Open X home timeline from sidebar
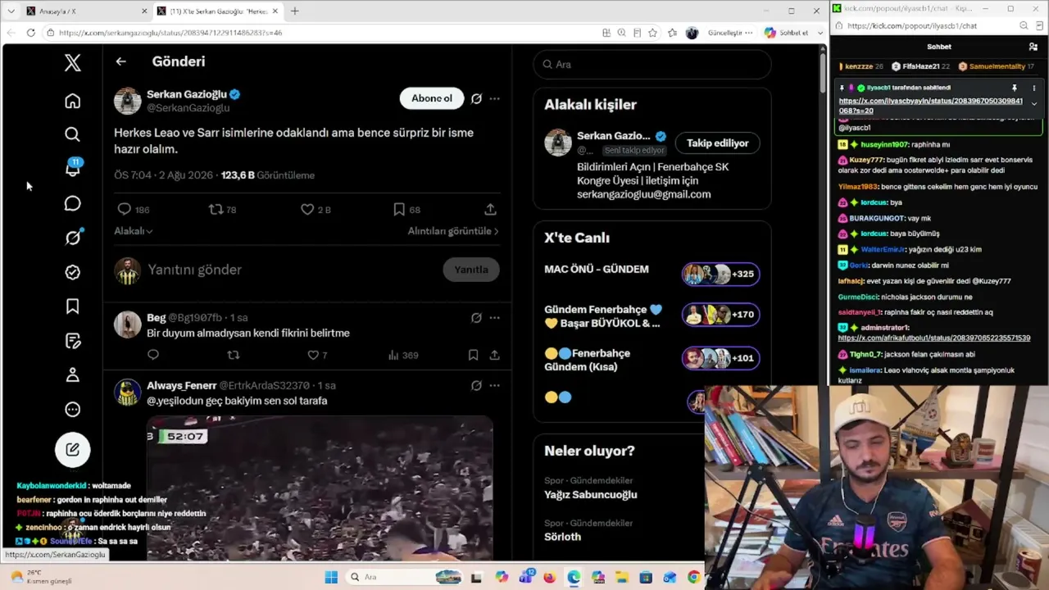1049x590 pixels. [73, 101]
